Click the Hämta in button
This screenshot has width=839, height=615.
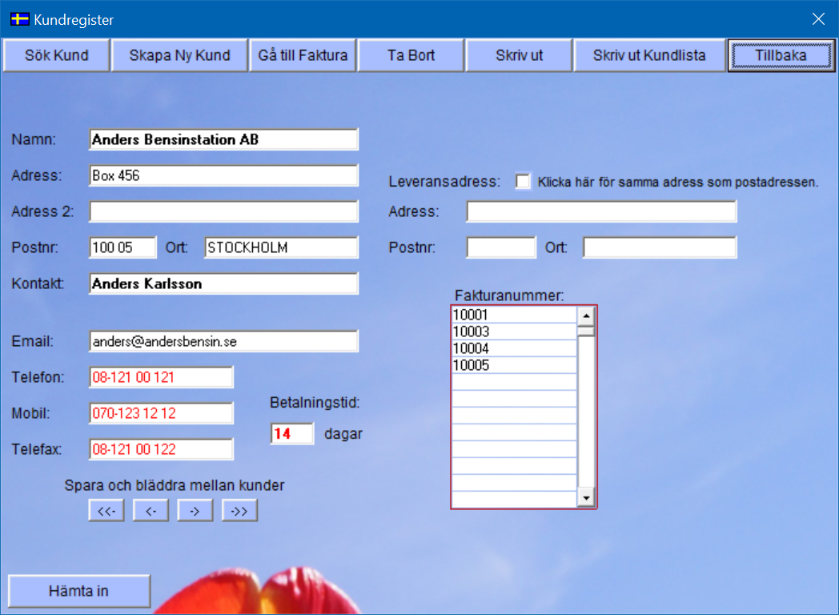click(x=78, y=592)
